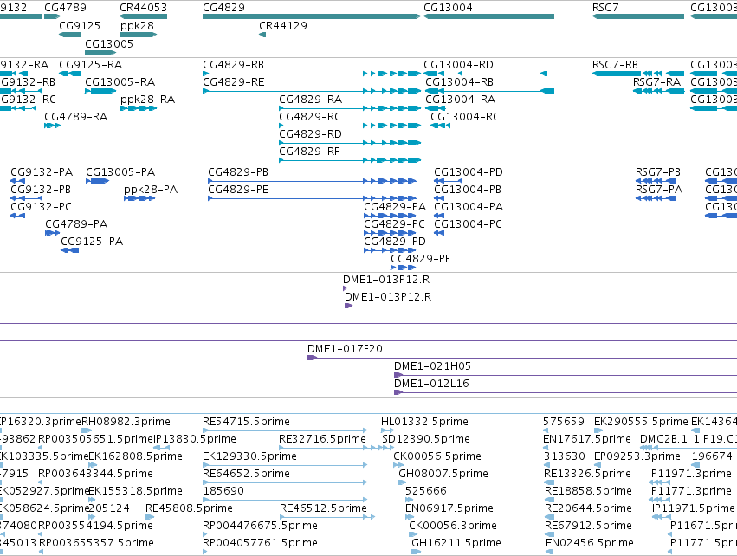Click the CG9125-RA transcript glyph
Image resolution: width=737 pixels, height=556 pixels.
(69, 74)
